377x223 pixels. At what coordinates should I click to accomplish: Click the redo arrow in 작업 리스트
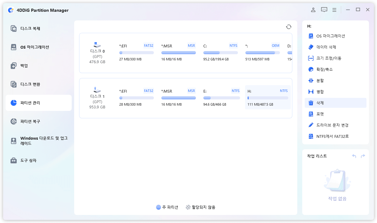(x=363, y=156)
